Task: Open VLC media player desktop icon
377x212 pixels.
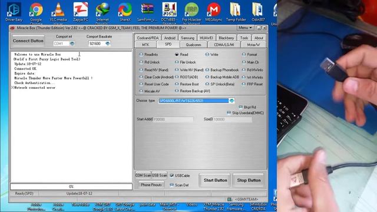Action: click(58, 12)
